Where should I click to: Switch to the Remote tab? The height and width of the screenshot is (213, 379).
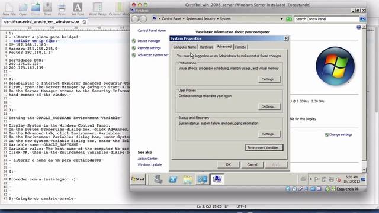pos(240,47)
